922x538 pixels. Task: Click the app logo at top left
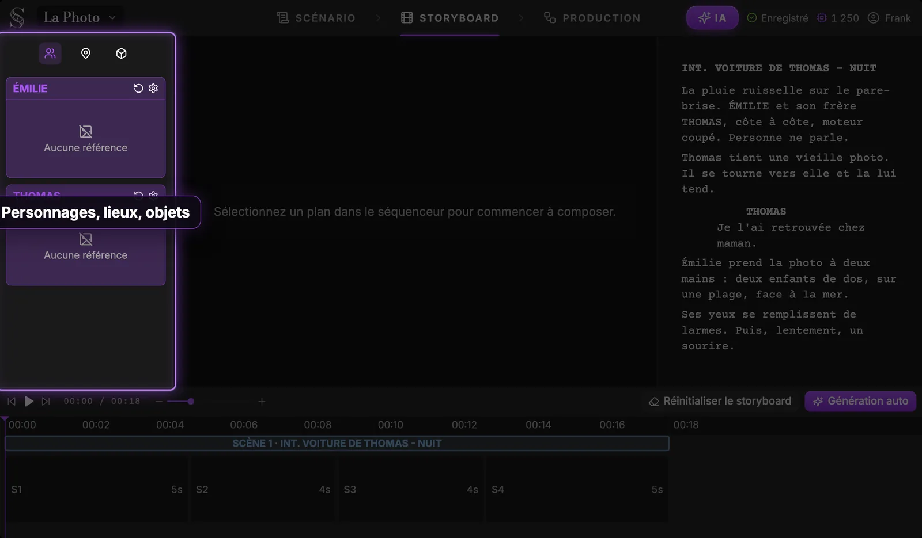click(17, 18)
